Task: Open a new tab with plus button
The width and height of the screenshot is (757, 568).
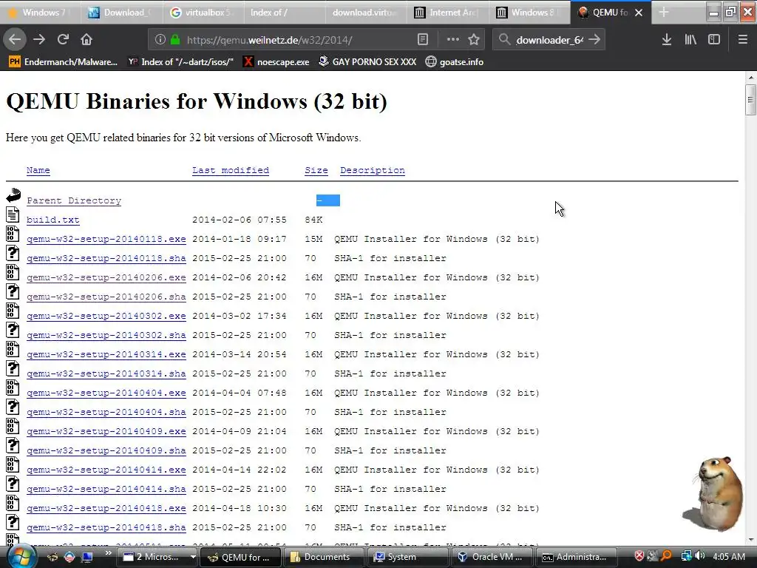Action: [664, 12]
